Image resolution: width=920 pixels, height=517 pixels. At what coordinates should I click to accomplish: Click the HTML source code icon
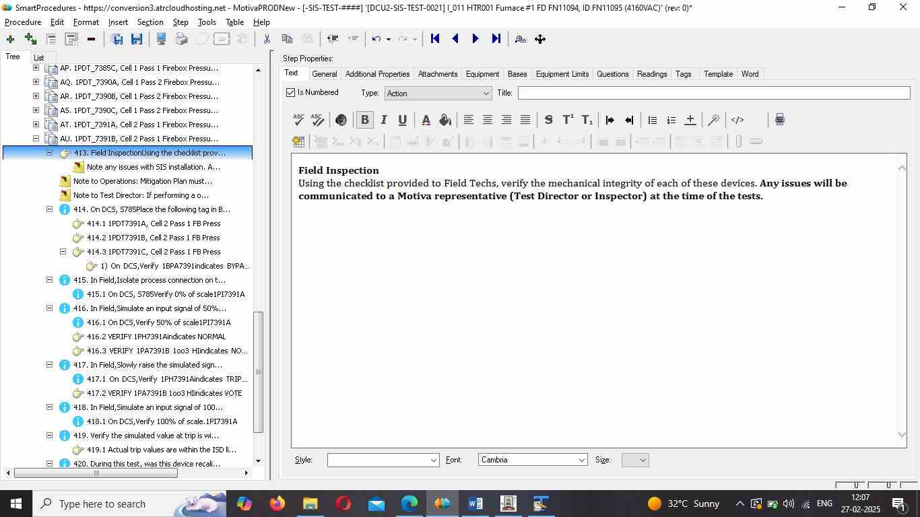coord(737,120)
